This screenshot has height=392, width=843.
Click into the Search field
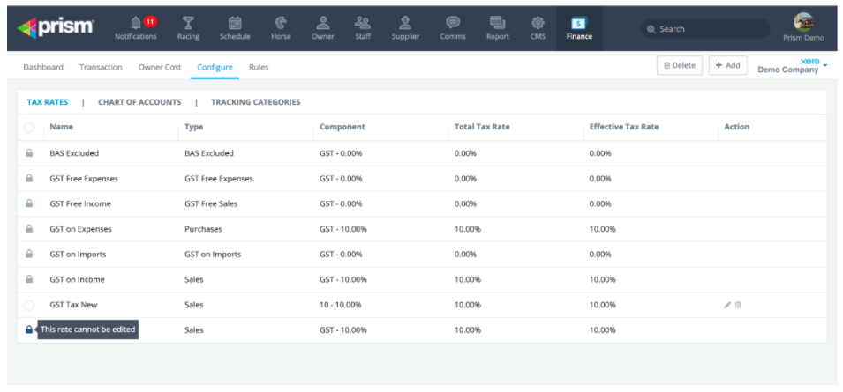pos(706,29)
